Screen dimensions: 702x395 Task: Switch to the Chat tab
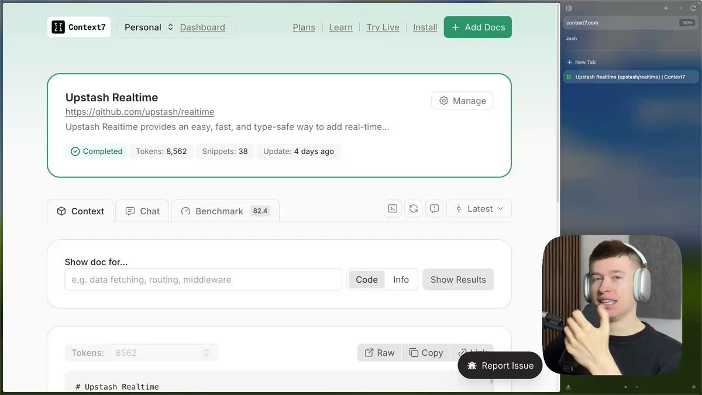(x=142, y=211)
